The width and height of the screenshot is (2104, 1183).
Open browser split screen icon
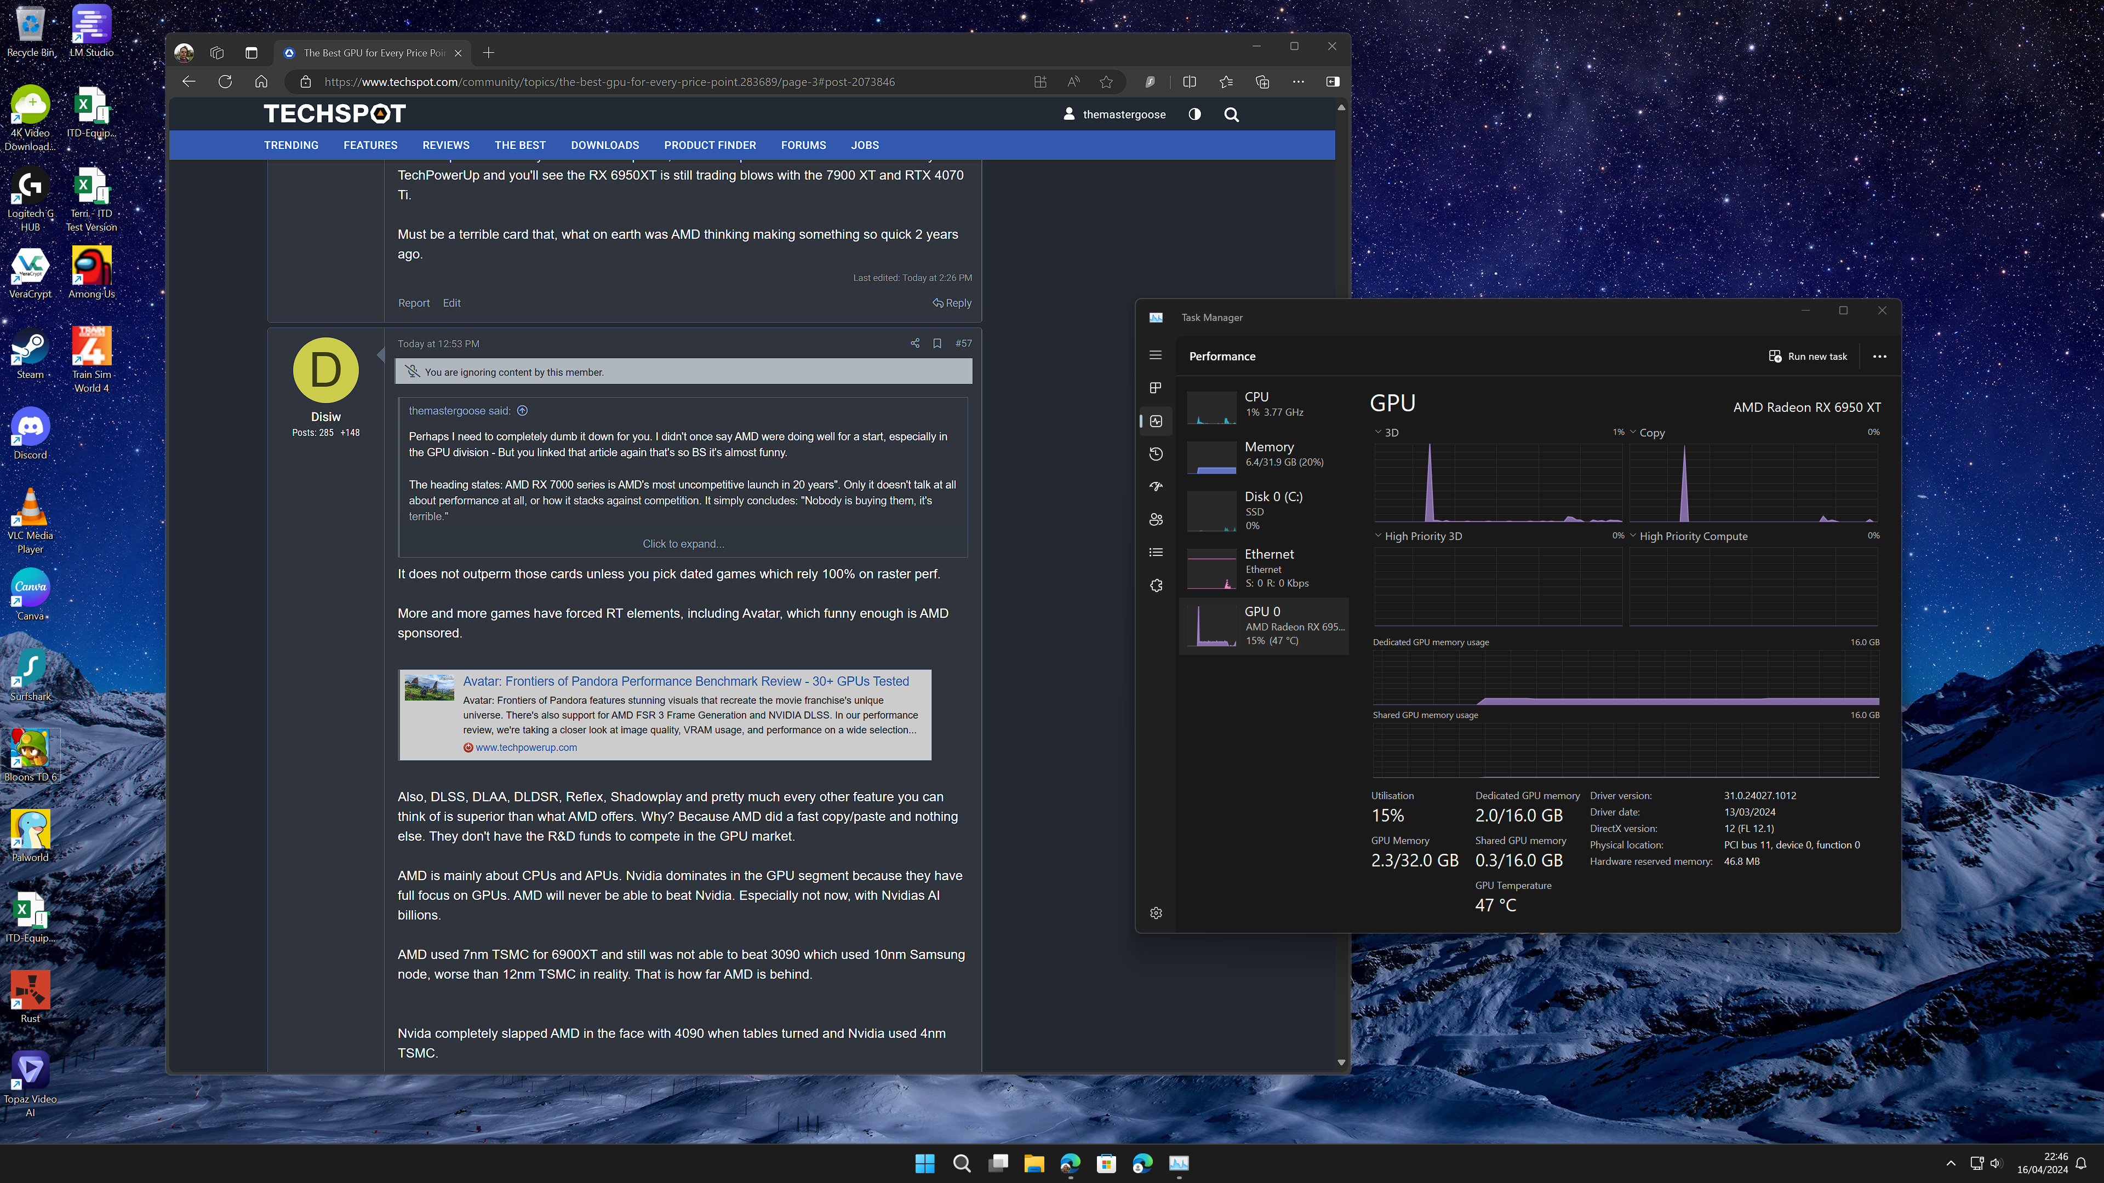[x=1189, y=82]
